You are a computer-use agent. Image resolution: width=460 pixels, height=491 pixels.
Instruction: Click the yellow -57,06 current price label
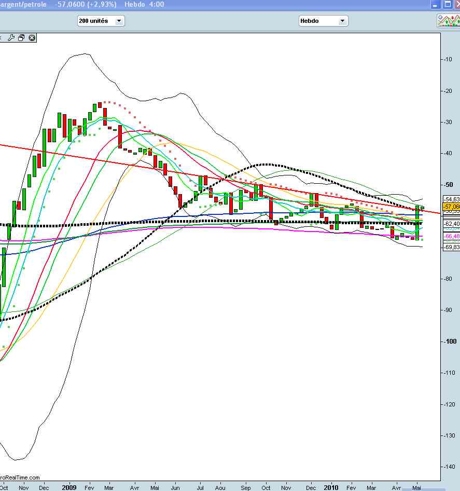tap(451, 207)
